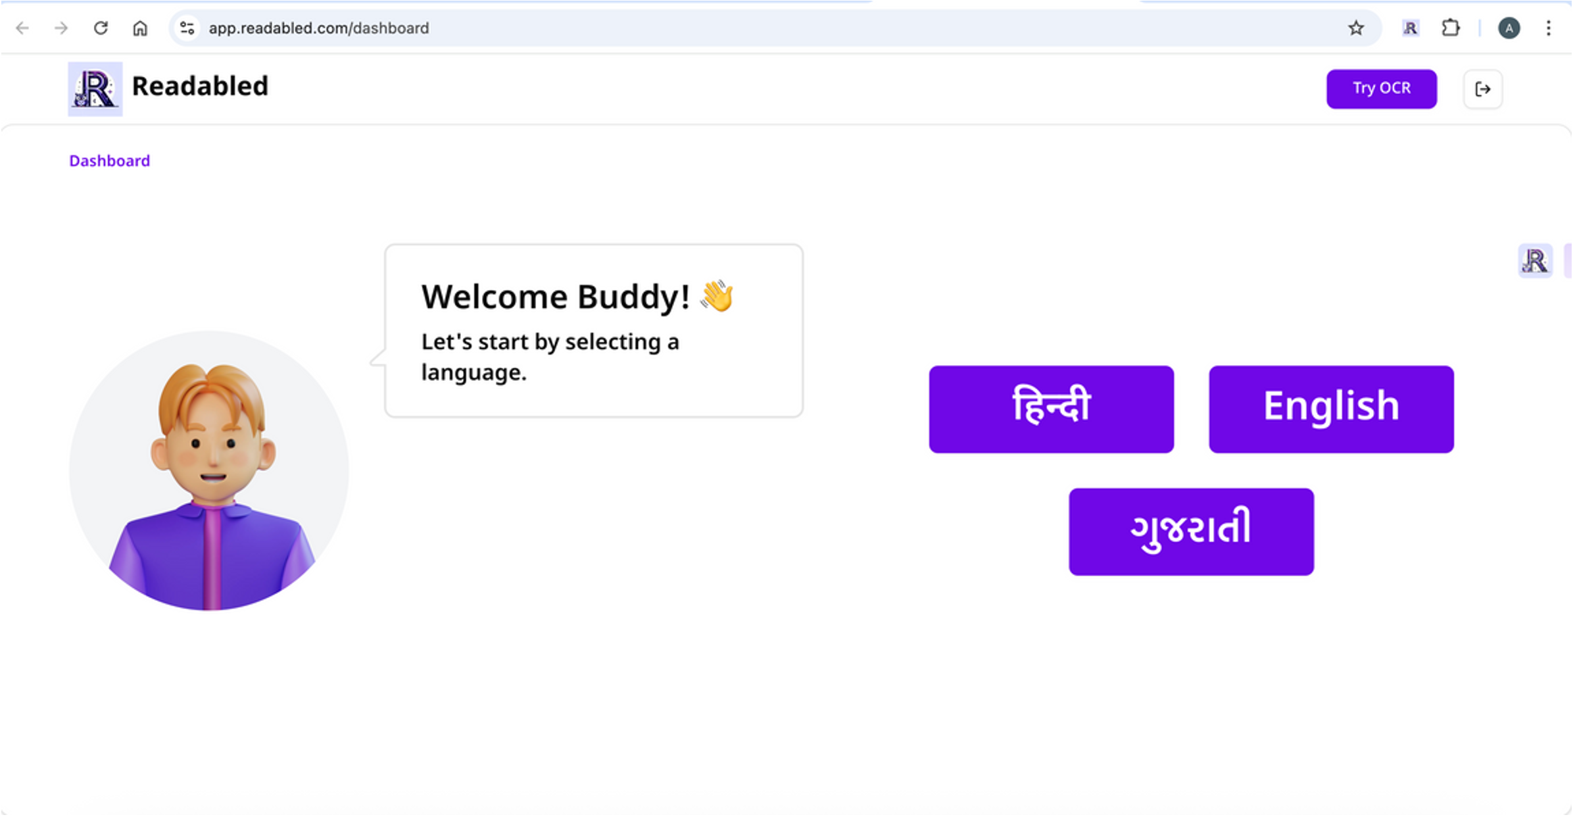The image size is (1573, 817).
Task: Click the Buddy avatar image
Action: pyautogui.click(x=209, y=471)
